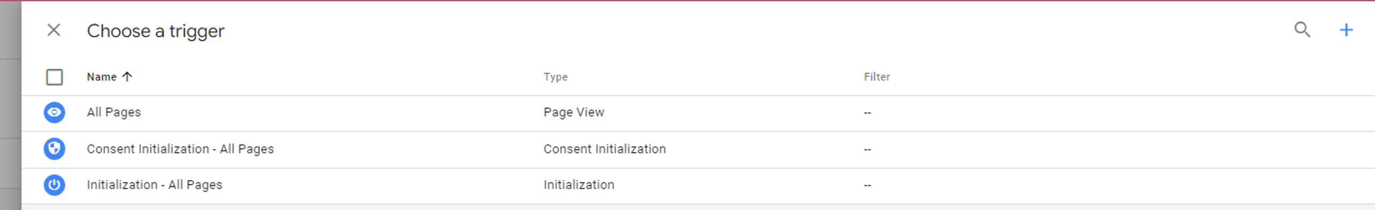Image resolution: width=1375 pixels, height=210 pixels.
Task: Pick the Initialization - All Pages trigger
Action: point(155,185)
